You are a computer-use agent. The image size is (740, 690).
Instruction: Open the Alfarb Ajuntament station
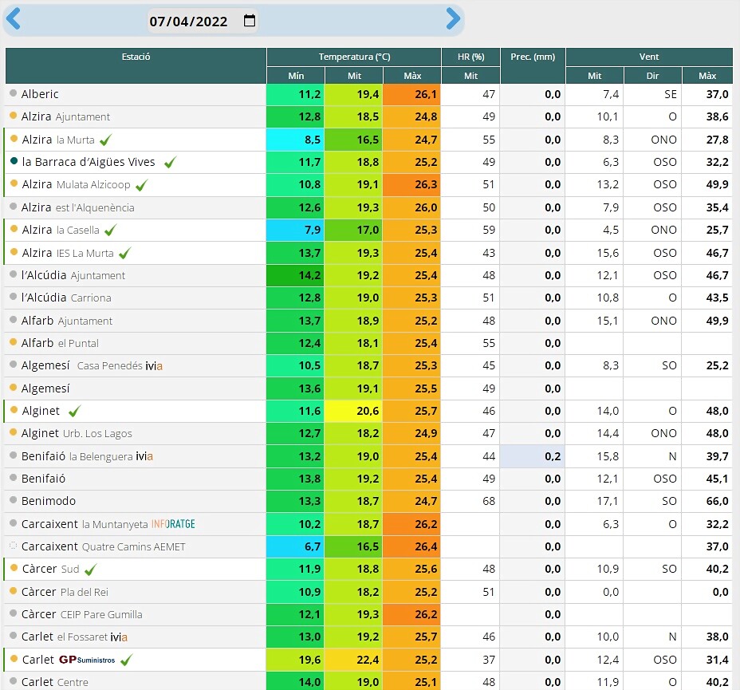[x=67, y=321]
